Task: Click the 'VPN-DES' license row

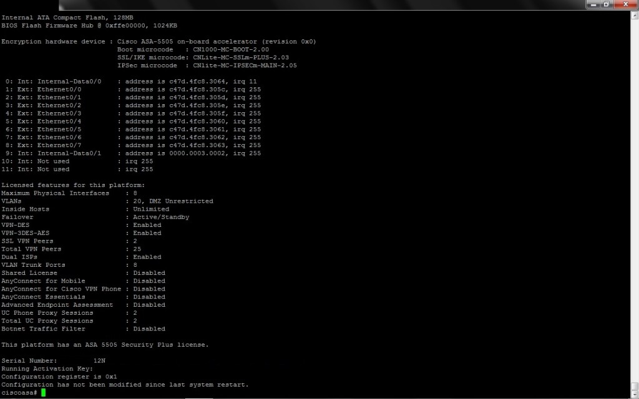Action: point(81,224)
